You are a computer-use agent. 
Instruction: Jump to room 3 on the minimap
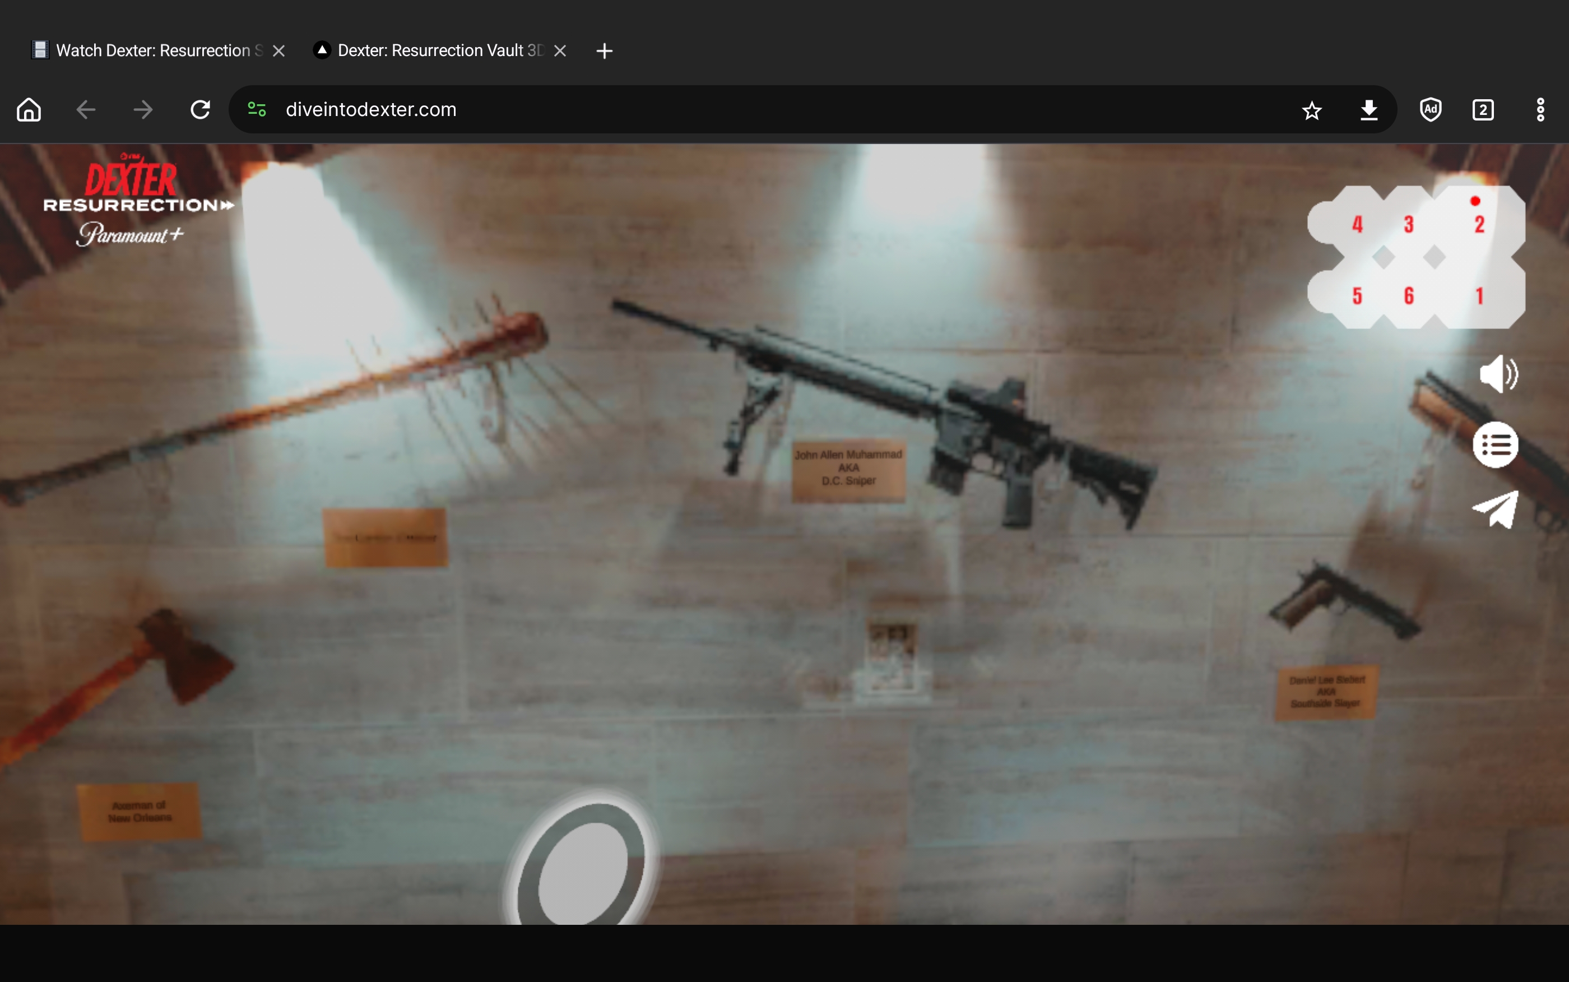[x=1408, y=225]
